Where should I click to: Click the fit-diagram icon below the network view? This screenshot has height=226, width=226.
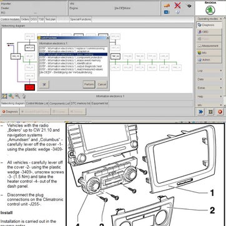click(4, 96)
